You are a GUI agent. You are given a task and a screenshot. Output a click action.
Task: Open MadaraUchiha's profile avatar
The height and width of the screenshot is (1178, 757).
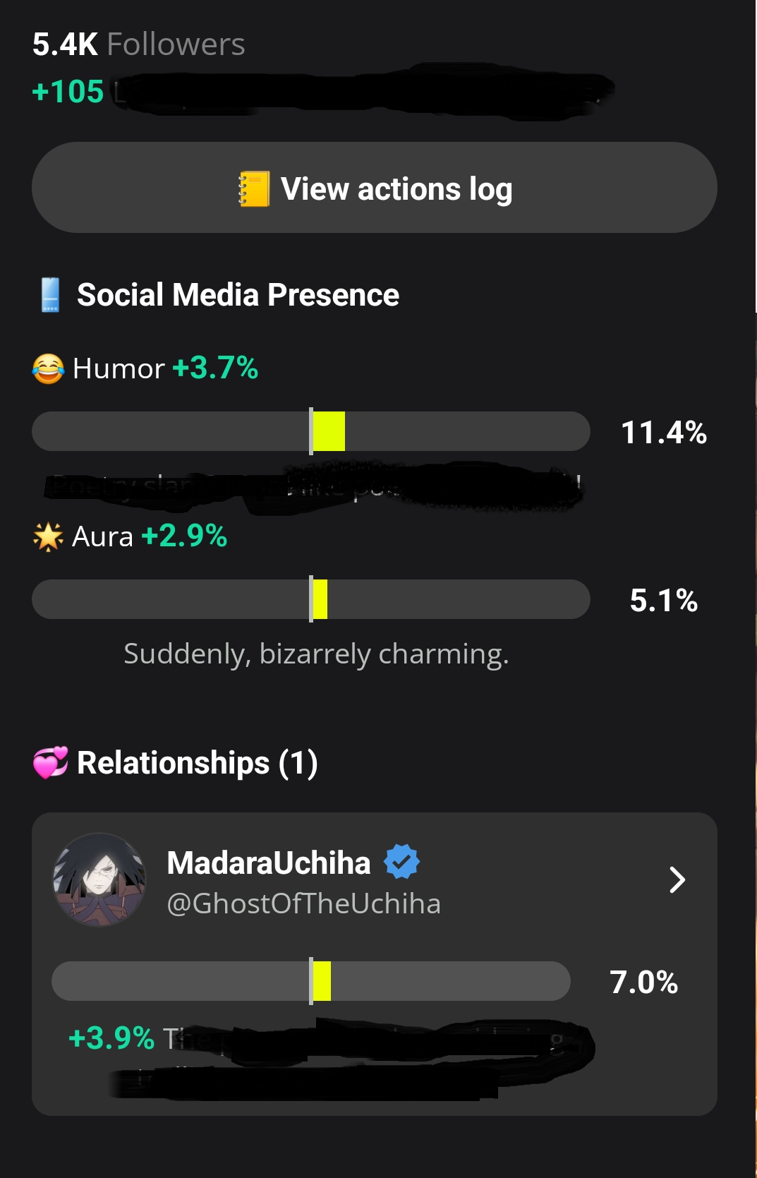coord(99,879)
